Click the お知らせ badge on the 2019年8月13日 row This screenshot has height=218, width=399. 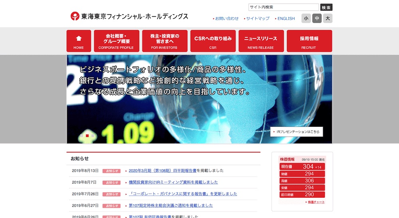[x=111, y=171]
